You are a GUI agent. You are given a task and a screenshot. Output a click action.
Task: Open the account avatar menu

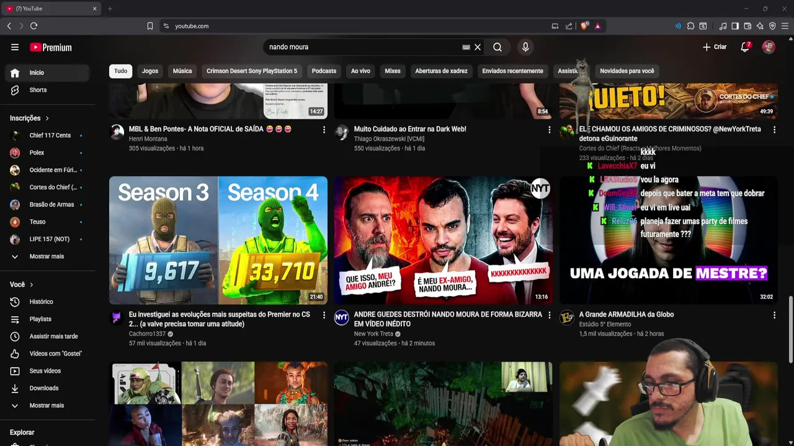coord(769,47)
